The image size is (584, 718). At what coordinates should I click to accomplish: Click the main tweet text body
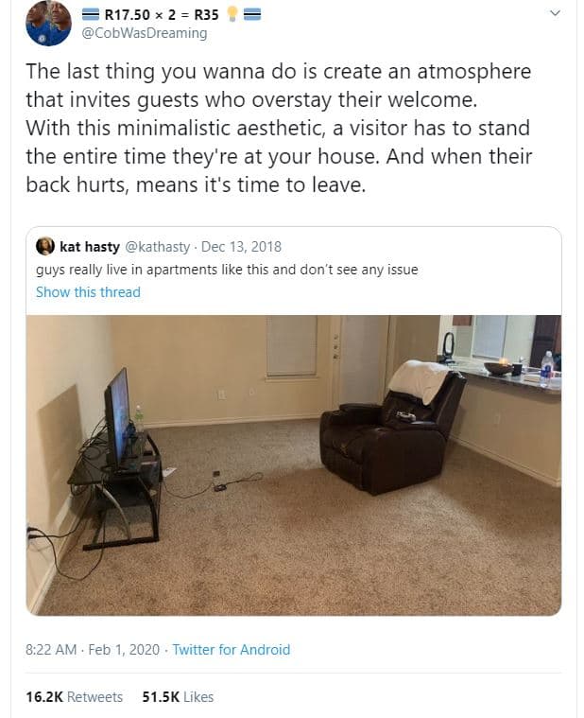279,129
